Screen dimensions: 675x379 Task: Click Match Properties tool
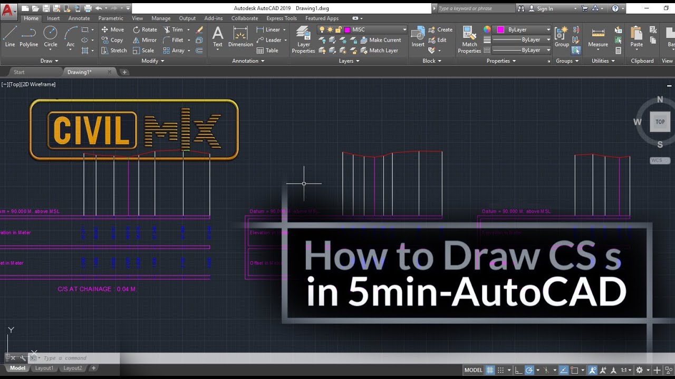469,39
